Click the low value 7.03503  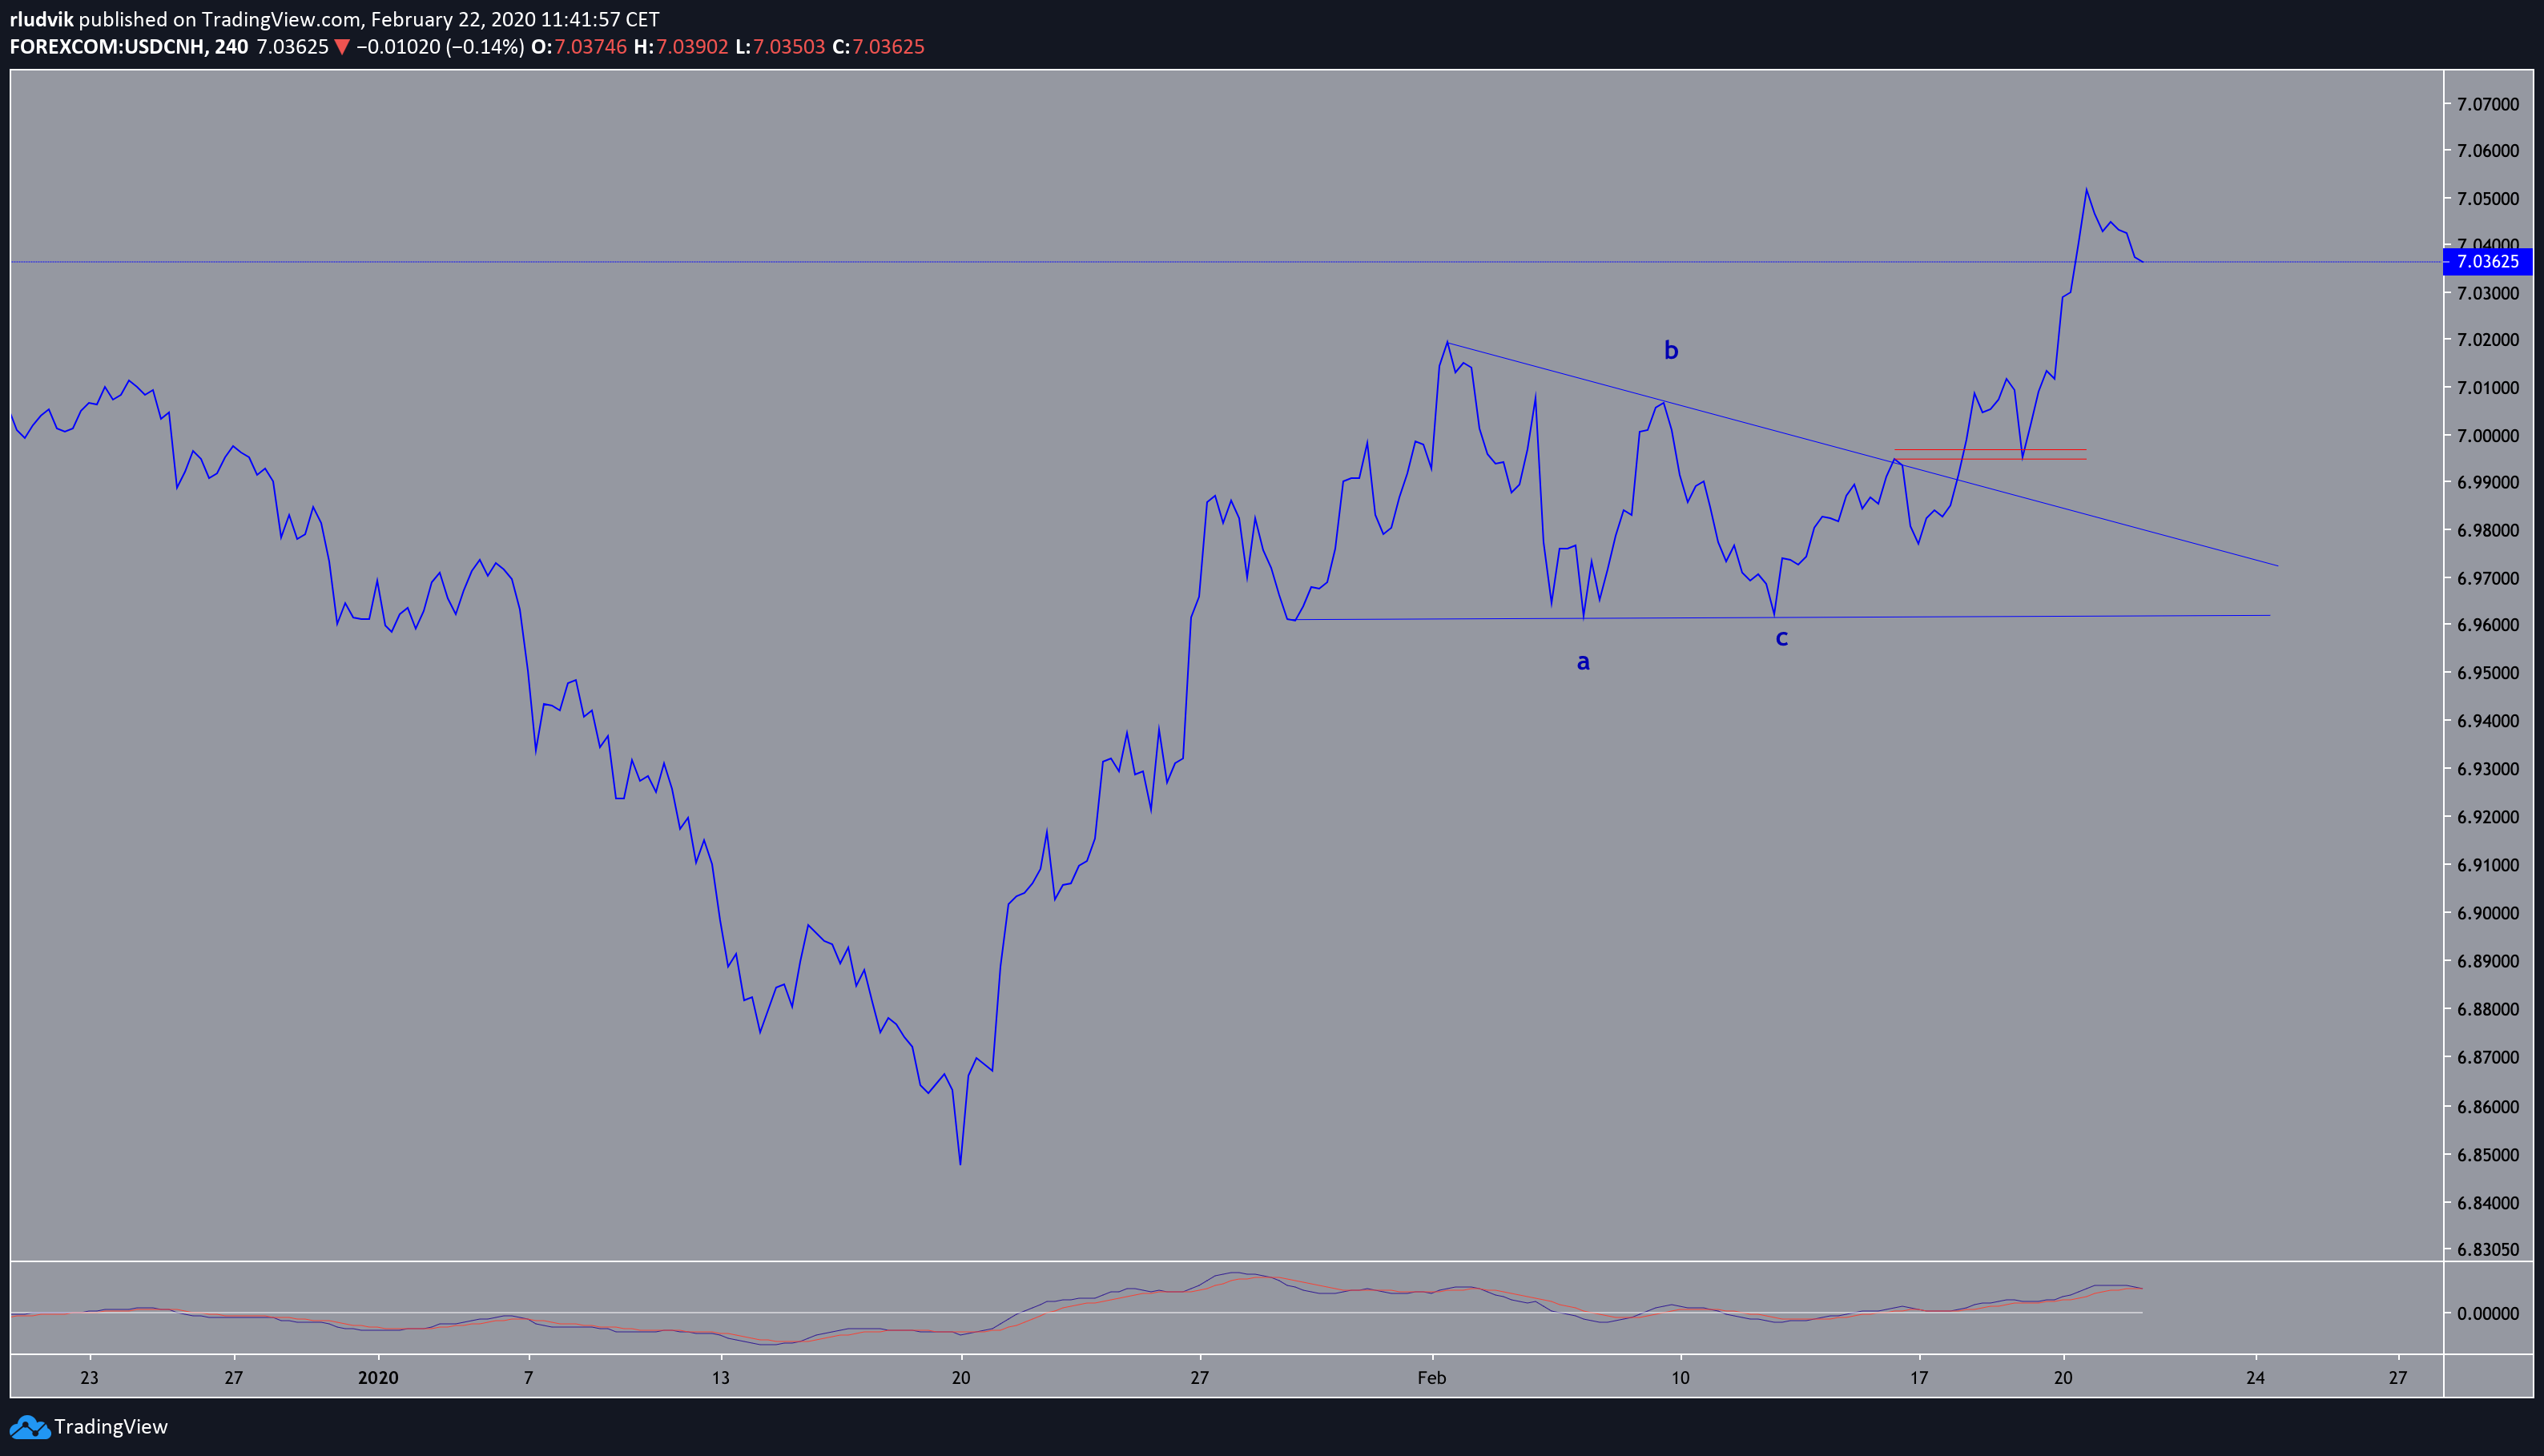point(789,47)
